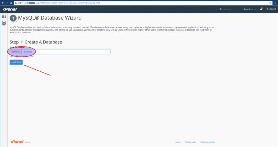The width and height of the screenshot is (278, 147).
Task: Click the version number 60.0.28 in footer
Action: (27, 142)
